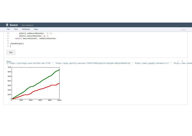This screenshot has height=136, width=192.
Task: Open the View menu
Action: coord(16,29)
